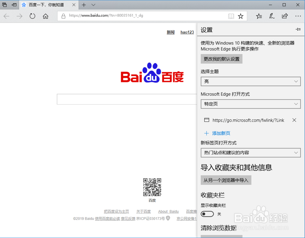This screenshot has height=238, width=305.
Task: Open the tabs you've set aside icon
Action: click(x=5, y=5)
